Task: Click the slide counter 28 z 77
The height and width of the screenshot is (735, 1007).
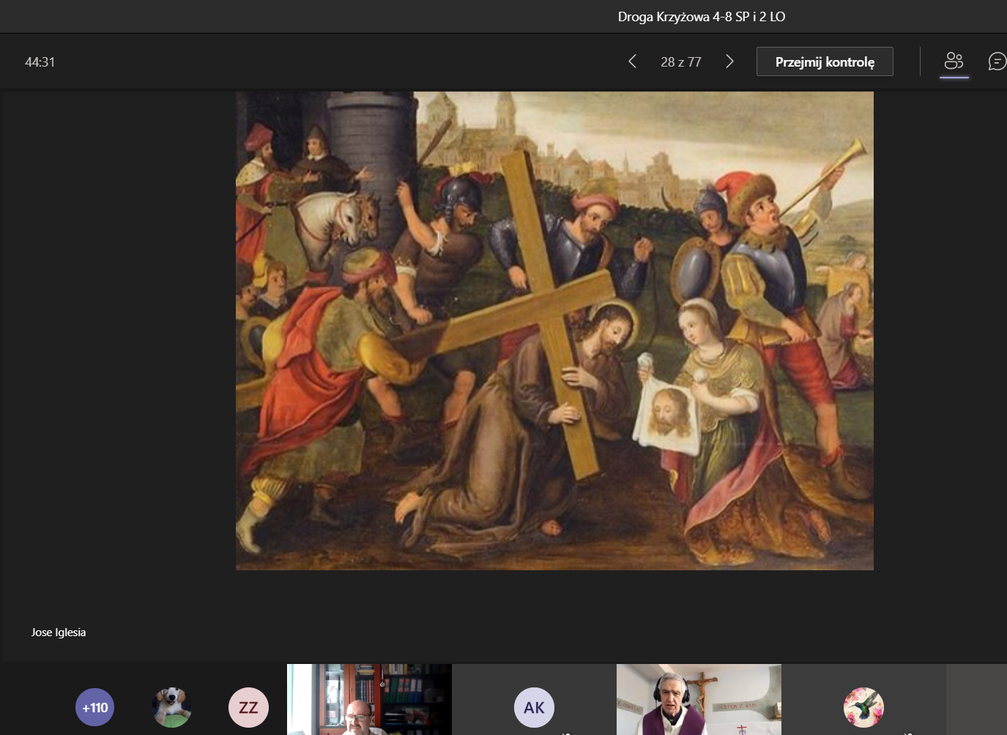Action: pos(681,62)
